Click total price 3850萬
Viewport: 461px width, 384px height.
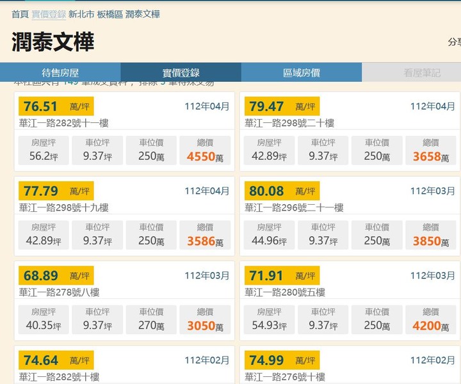(x=431, y=241)
